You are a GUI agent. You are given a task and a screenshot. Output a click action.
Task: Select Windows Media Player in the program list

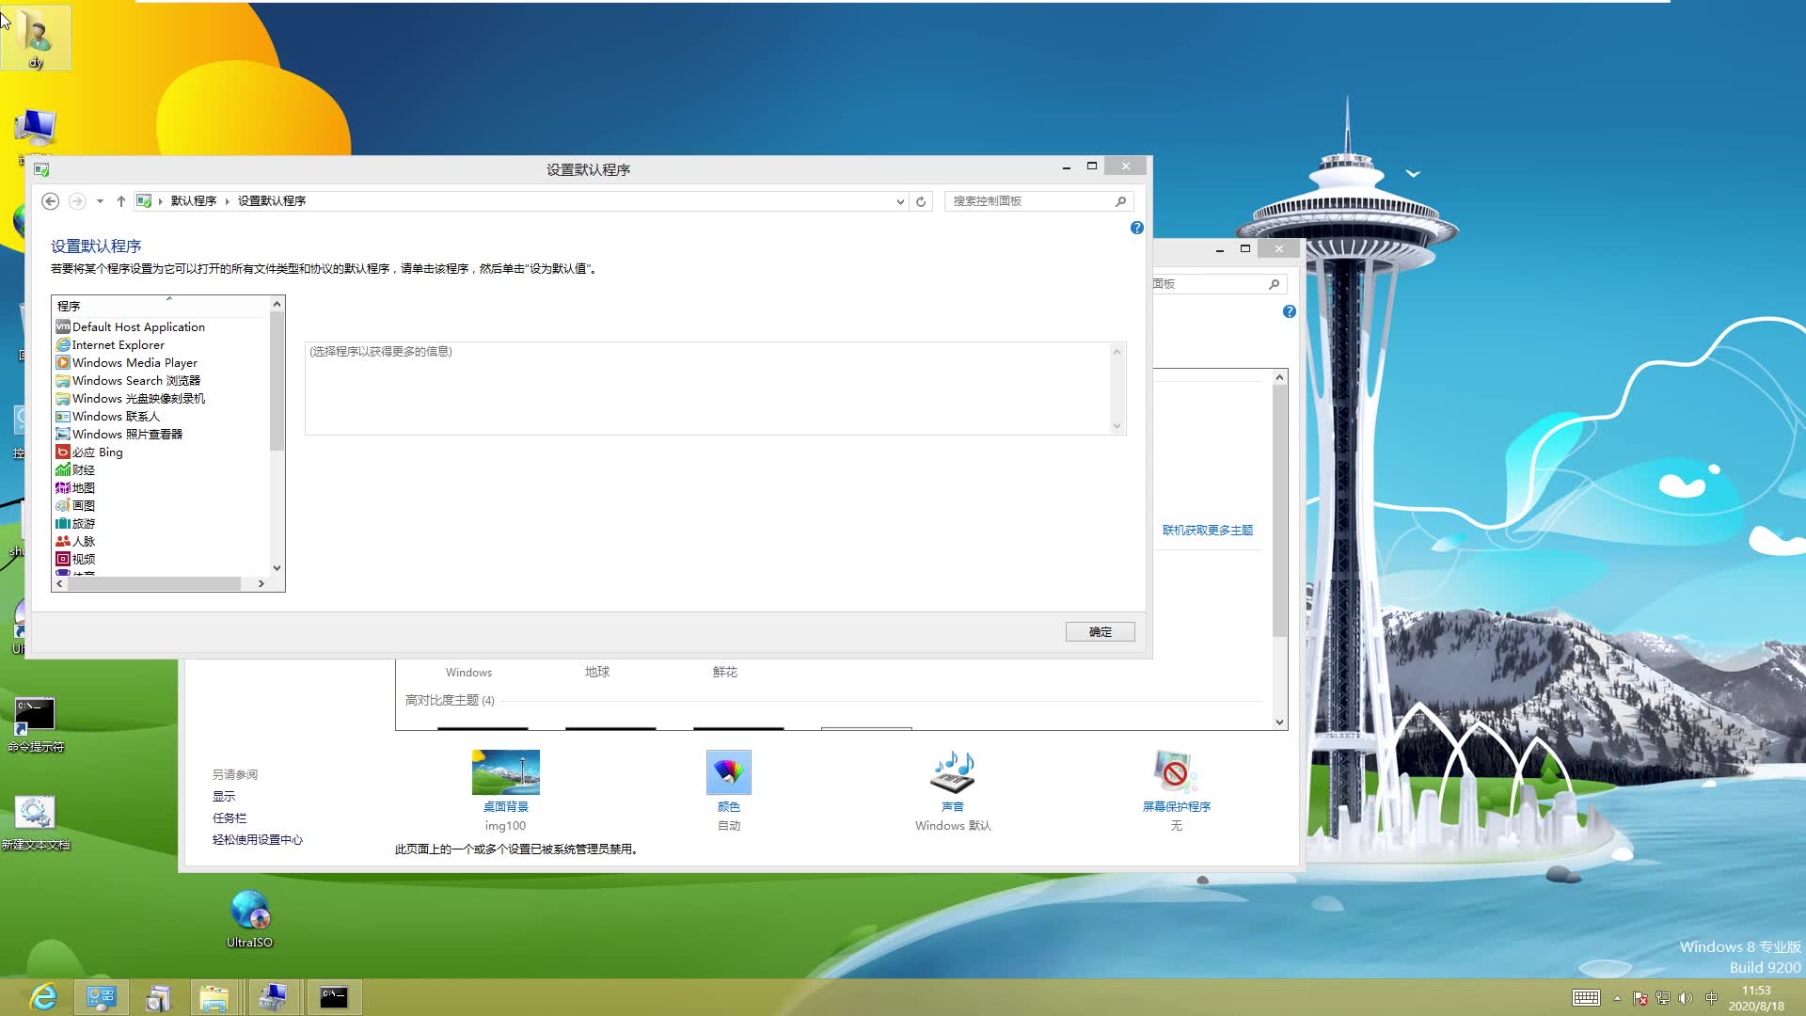pos(135,362)
